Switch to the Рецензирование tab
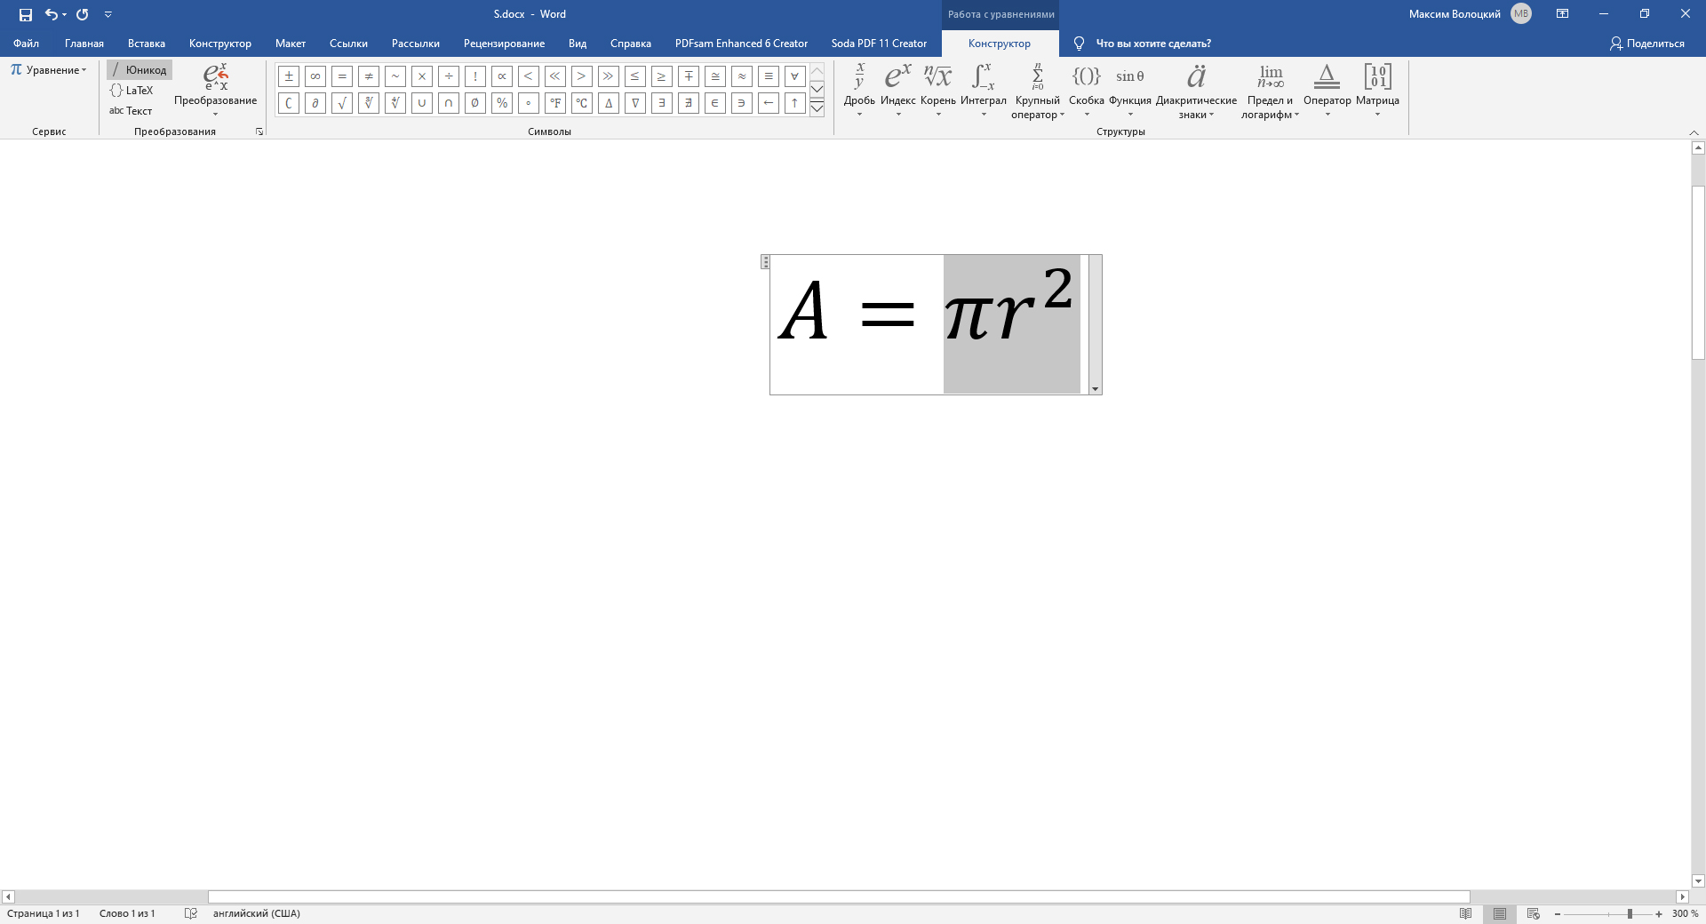1706x924 pixels. (x=504, y=44)
